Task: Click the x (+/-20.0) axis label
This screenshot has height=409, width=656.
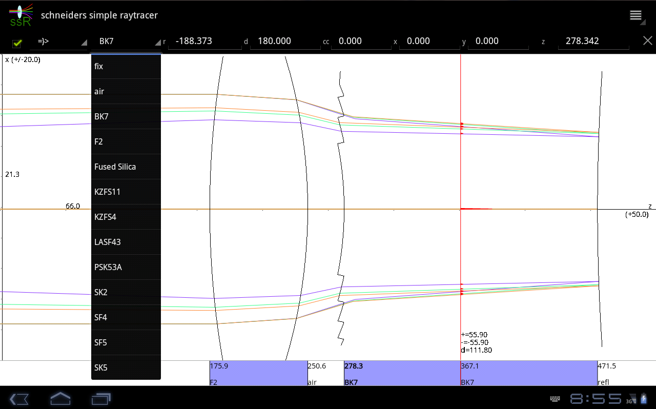Action: (x=23, y=59)
